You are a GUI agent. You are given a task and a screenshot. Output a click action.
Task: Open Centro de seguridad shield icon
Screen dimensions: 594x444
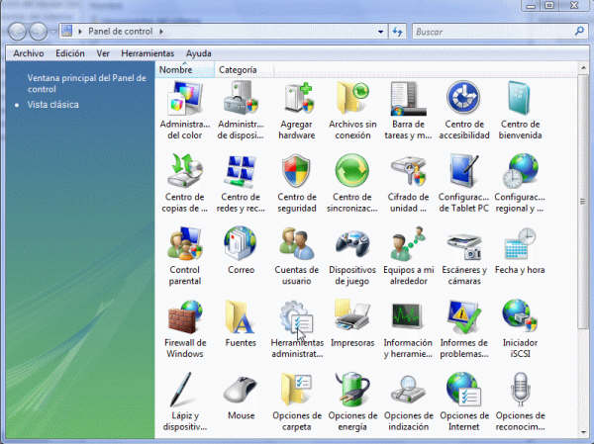(x=297, y=171)
